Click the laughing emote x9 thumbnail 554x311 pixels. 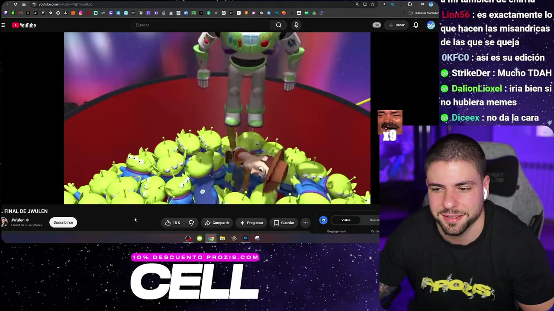click(x=390, y=125)
